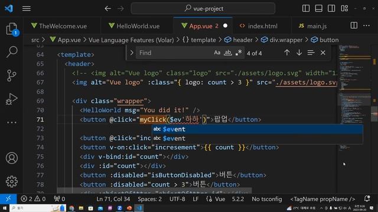This screenshot has width=378, height=212.
Task: Go to the previous match arrow
Action: tap(286, 52)
